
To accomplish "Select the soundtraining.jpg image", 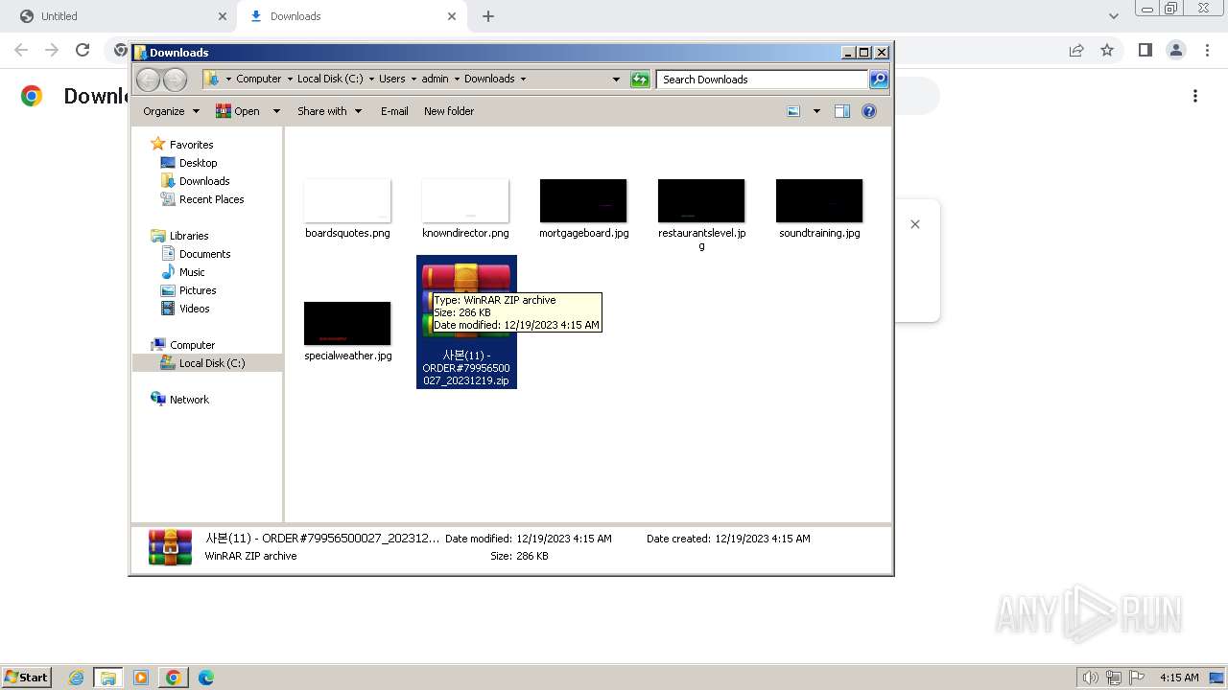I will tap(819, 209).
